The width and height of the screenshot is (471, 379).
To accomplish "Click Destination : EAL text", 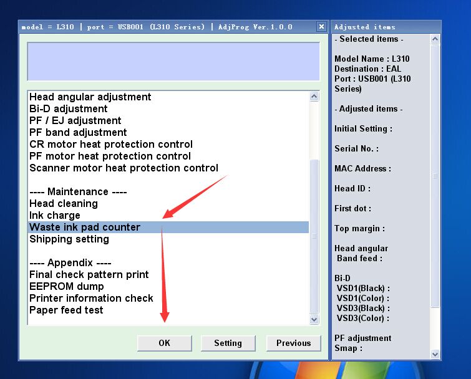I will (x=367, y=69).
